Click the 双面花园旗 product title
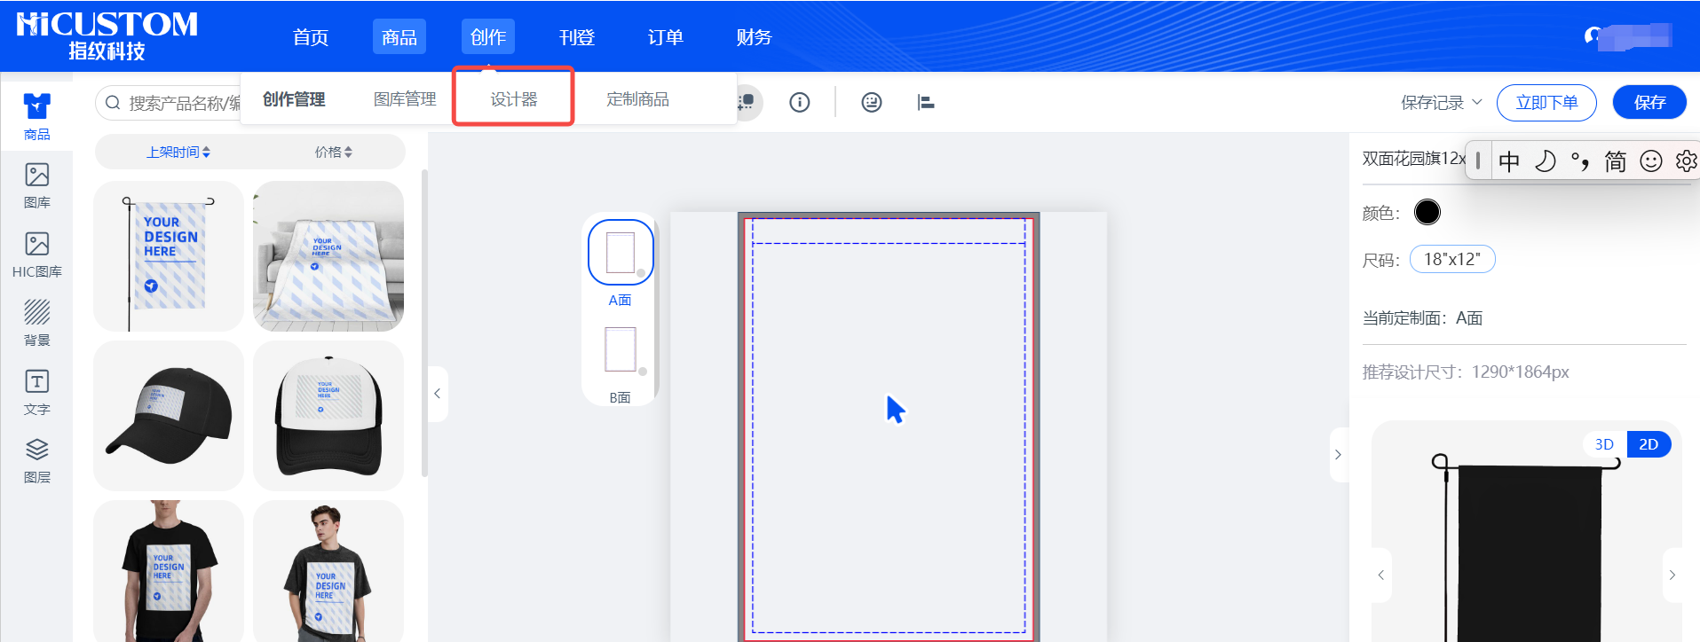 pyautogui.click(x=1413, y=159)
